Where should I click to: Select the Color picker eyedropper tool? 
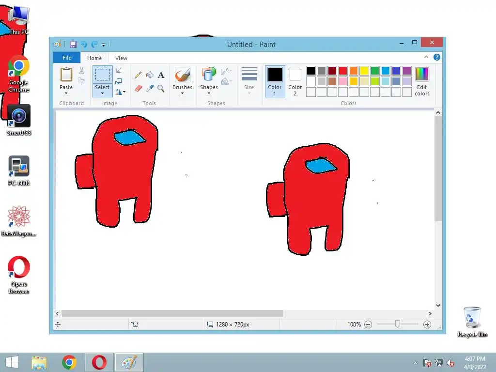(150, 88)
